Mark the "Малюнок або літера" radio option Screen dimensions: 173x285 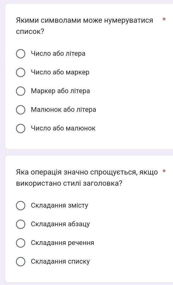(21, 110)
